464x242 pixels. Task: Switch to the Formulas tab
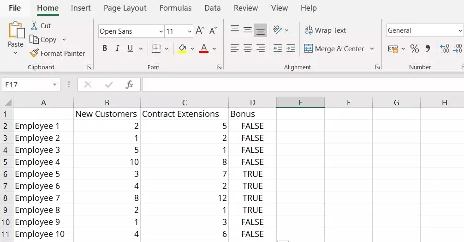point(175,8)
